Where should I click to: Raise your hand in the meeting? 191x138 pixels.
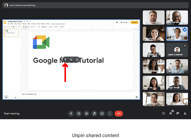94,114
